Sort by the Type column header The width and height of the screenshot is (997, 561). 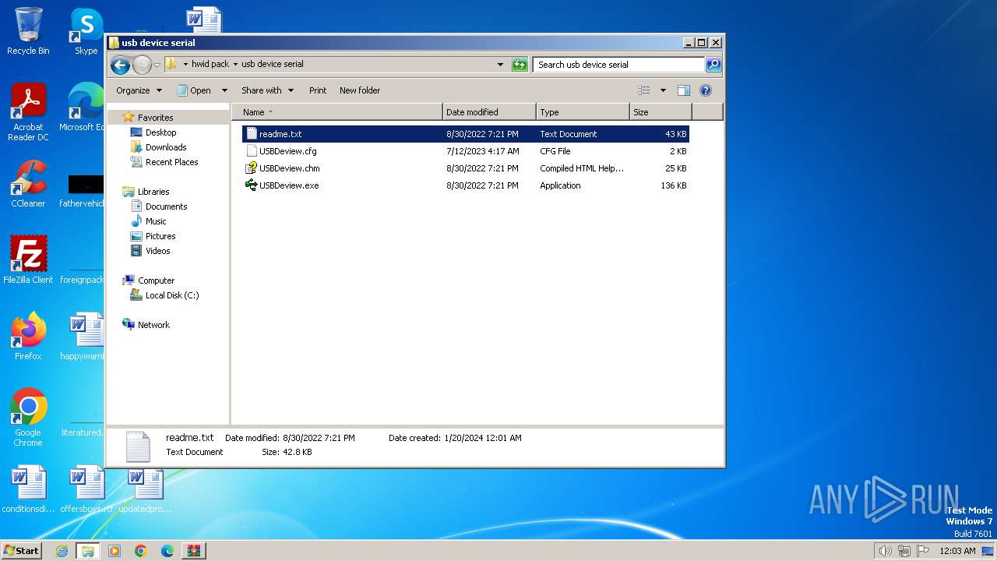click(x=583, y=112)
